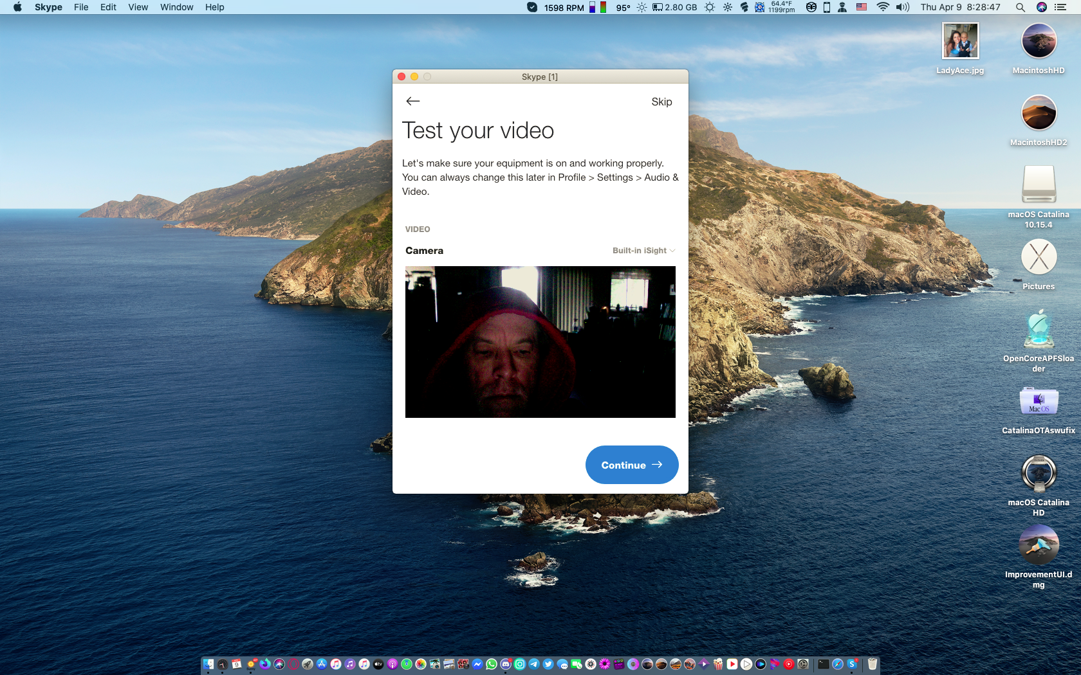Image resolution: width=1081 pixels, height=675 pixels.
Task: Open the Help menu
Action: [x=214, y=7]
